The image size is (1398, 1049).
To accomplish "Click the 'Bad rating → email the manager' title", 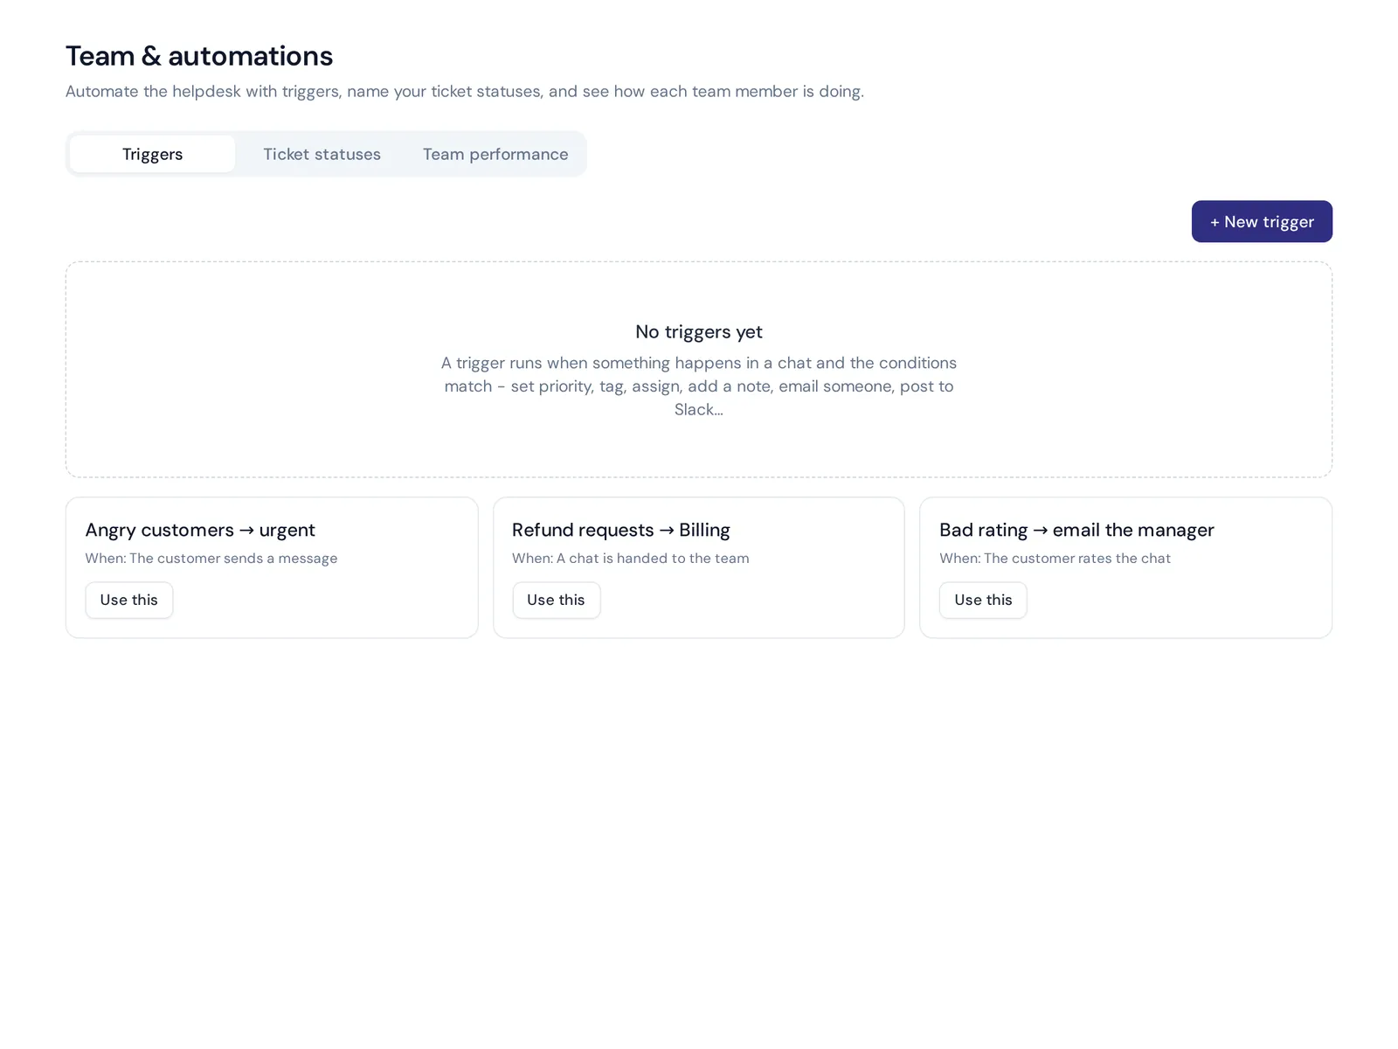I will [1076, 530].
